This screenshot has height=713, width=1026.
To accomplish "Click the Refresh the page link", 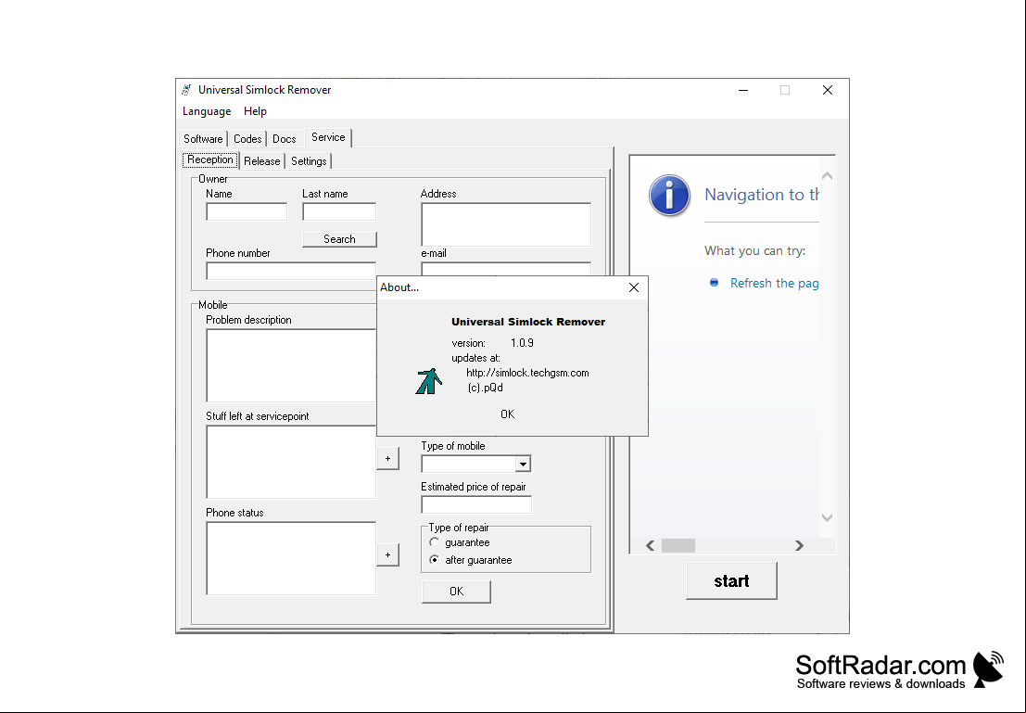I will click(x=774, y=283).
